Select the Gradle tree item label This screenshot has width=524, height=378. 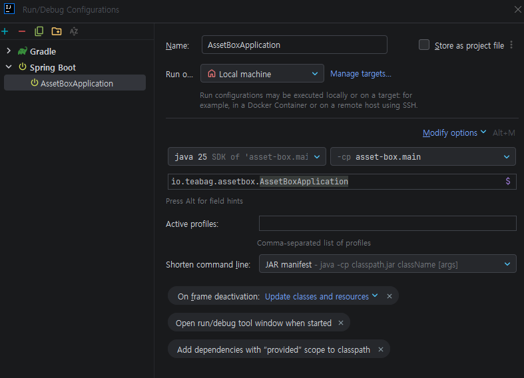click(x=43, y=51)
